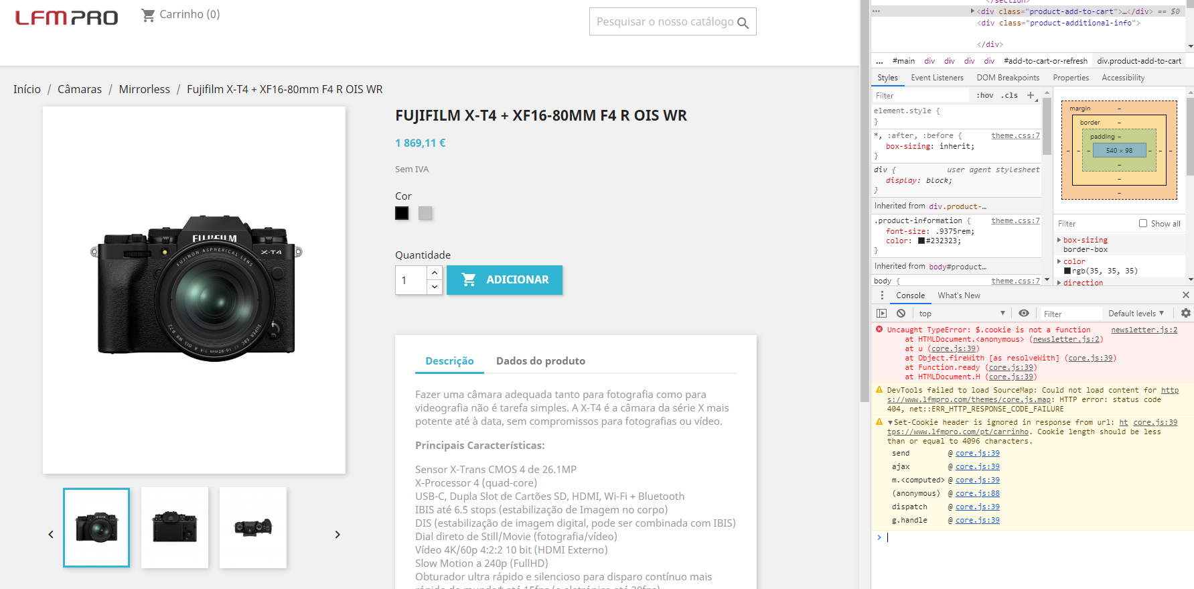The image size is (1194, 589).
Task: Open theme.css:7 link for box-sizing rule
Action: 1015,135
